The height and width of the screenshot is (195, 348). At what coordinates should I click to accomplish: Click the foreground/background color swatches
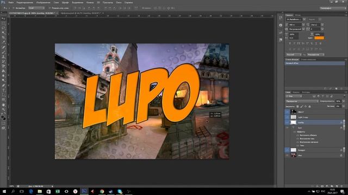3,118
